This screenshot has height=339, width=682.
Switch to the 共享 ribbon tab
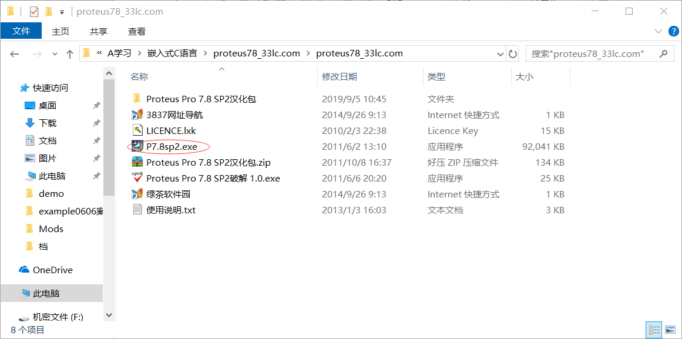(x=99, y=31)
